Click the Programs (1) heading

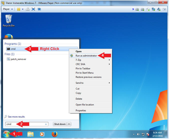pyautogui.click(x=13, y=44)
